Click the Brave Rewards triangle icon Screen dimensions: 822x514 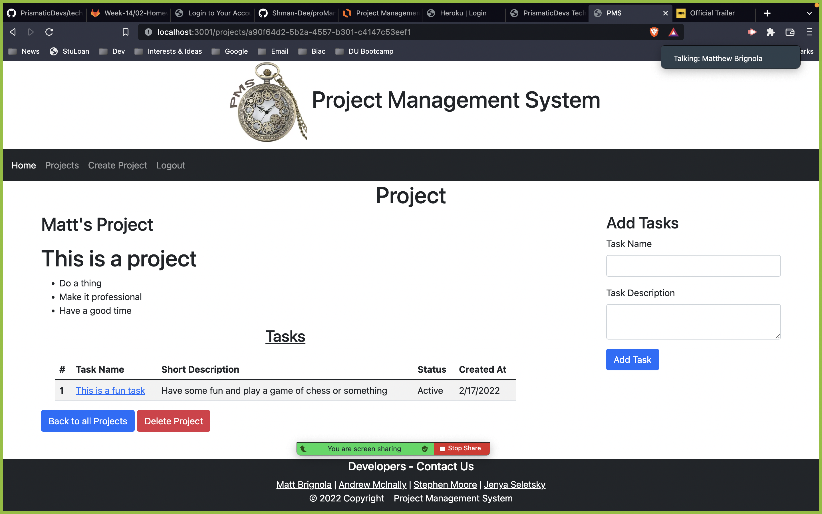coord(673,32)
